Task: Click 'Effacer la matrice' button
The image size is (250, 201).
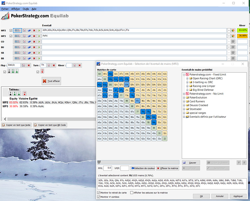Action: click(168, 168)
